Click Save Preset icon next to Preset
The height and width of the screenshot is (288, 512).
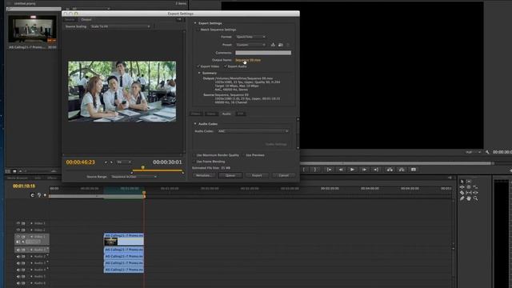(x=273, y=45)
